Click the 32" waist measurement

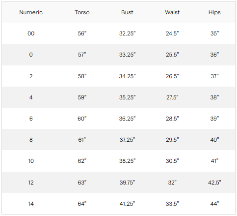172,183
